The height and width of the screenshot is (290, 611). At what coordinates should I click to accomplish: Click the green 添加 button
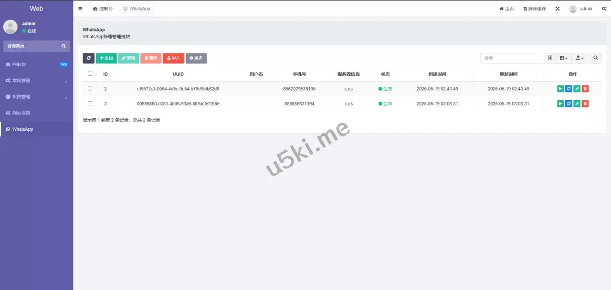point(106,58)
